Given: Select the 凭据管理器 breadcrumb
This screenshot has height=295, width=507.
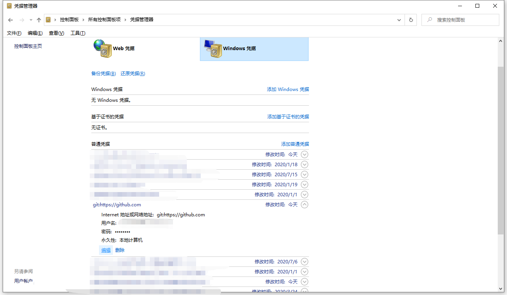Looking at the screenshot, I should 142,20.
